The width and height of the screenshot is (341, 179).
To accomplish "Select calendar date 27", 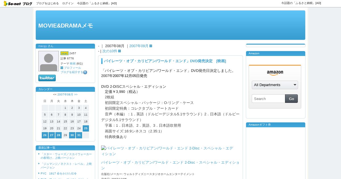I will pyautogui.click(x=52, y=135).
